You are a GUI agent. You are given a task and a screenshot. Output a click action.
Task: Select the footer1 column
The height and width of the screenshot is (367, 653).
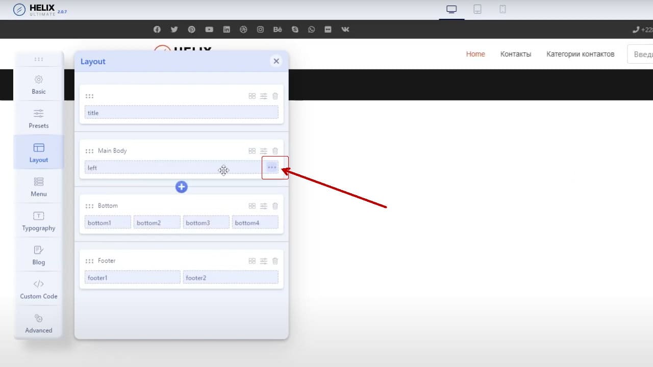coord(132,277)
